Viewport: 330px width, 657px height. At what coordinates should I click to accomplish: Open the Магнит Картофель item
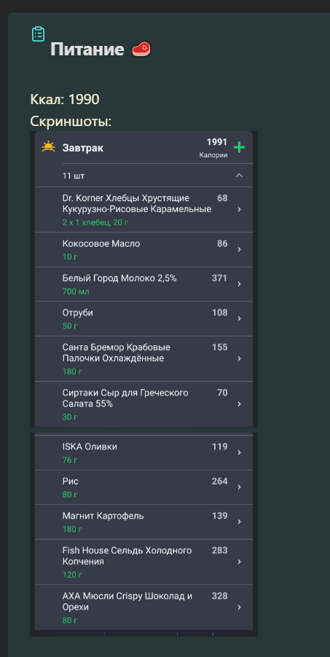[144, 522]
